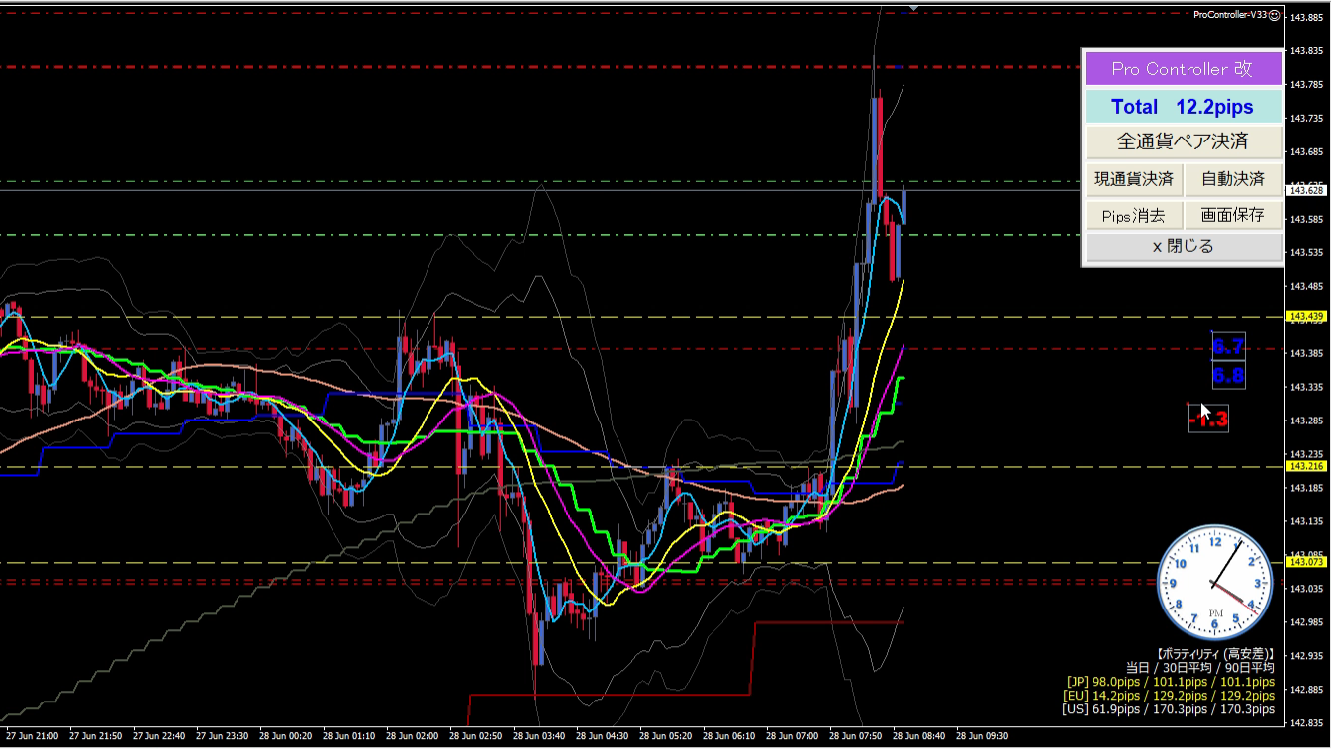Click the 27 Jun 21:00 time label

32,736
